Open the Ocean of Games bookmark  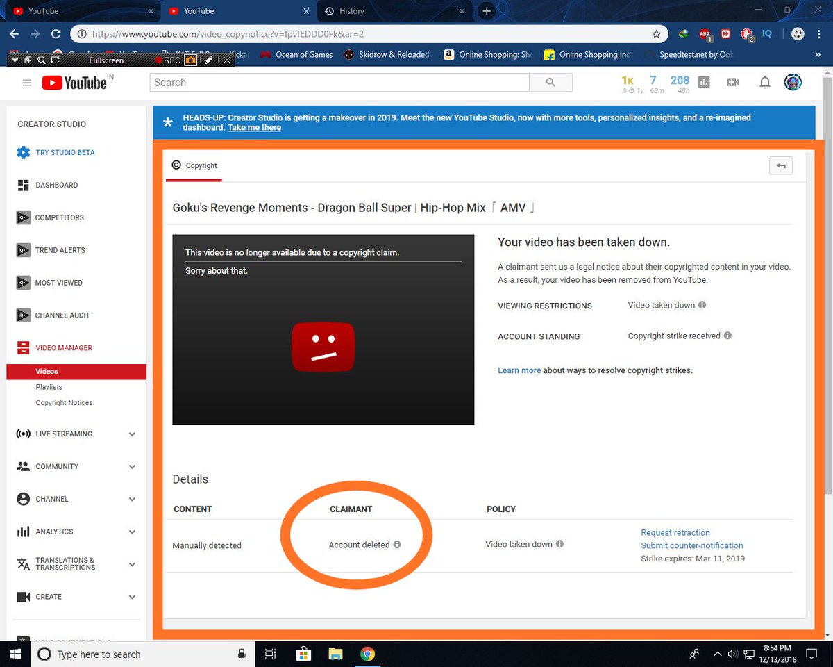[x=296, y=55]
